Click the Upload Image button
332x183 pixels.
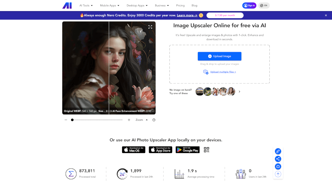click(x=219, y=56)
